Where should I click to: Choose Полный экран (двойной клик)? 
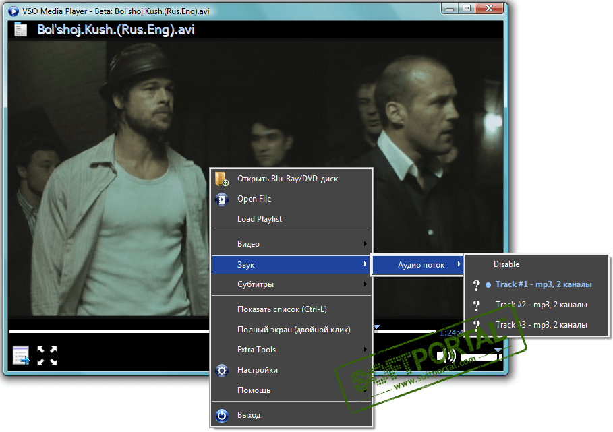(x=291, y=330)
